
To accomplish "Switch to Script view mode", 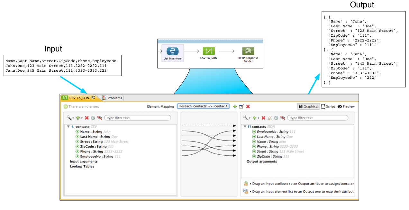I will (328, 106).
